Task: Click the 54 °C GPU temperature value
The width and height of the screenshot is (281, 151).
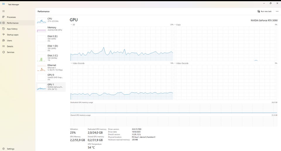Action: coord(91,147)
